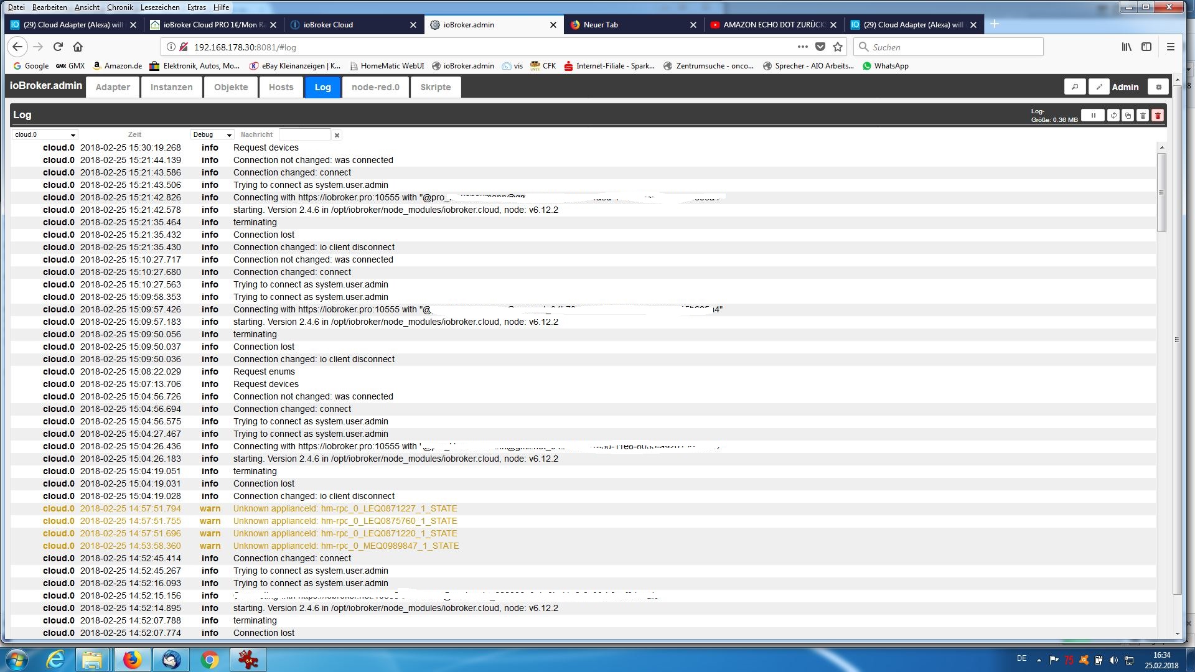Save page to Pocket icon
Viewport: 1195px width, 672px height.
[820, 47]
